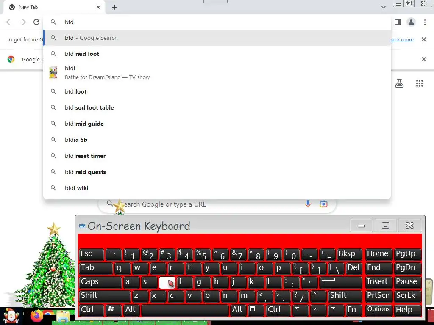Click the Bksp key on the keyboard
Screen dimensions: 434x325
(349, 254)
